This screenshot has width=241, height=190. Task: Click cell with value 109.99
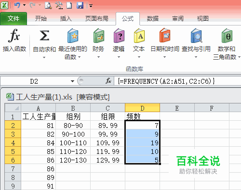click(x=107, y=142)
